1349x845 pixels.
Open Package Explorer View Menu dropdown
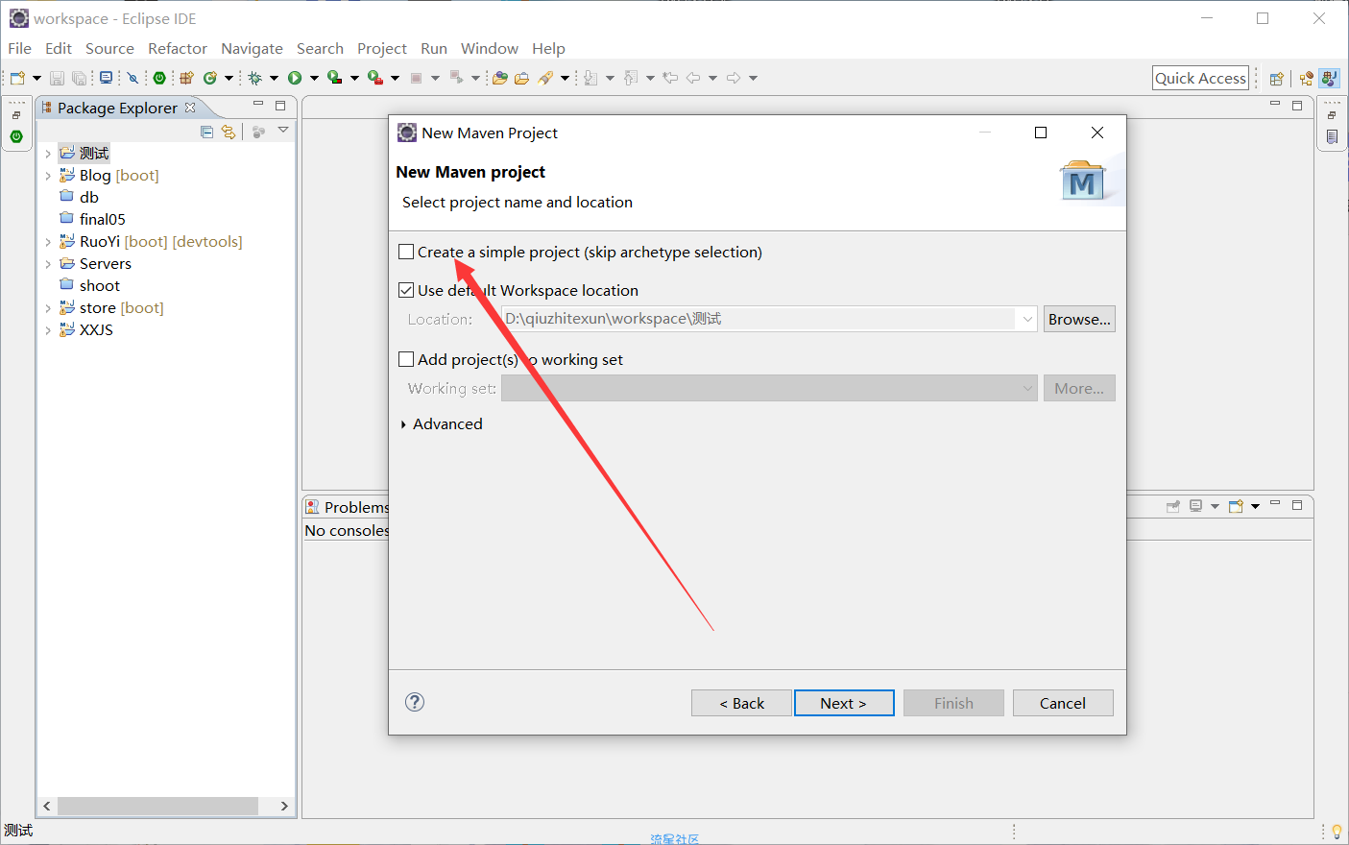(x=283, y=131)
